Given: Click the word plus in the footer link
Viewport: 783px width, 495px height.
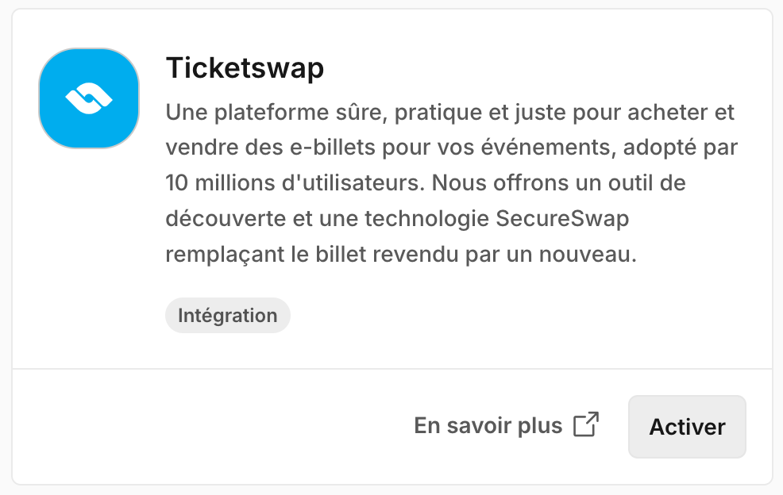Looking at the screenshot, I should click(x=540, y=426).
